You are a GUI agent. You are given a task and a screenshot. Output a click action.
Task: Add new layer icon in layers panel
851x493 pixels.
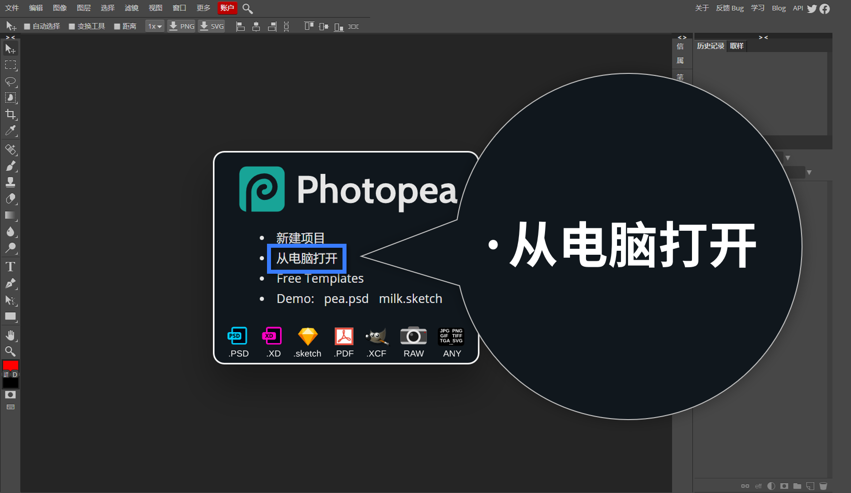[810, 486]
